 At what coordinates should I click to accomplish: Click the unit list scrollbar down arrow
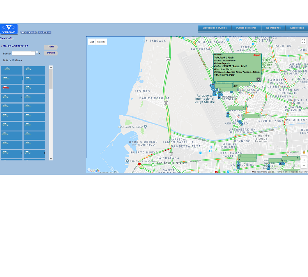pyautogui.click(x=51, y=159)
